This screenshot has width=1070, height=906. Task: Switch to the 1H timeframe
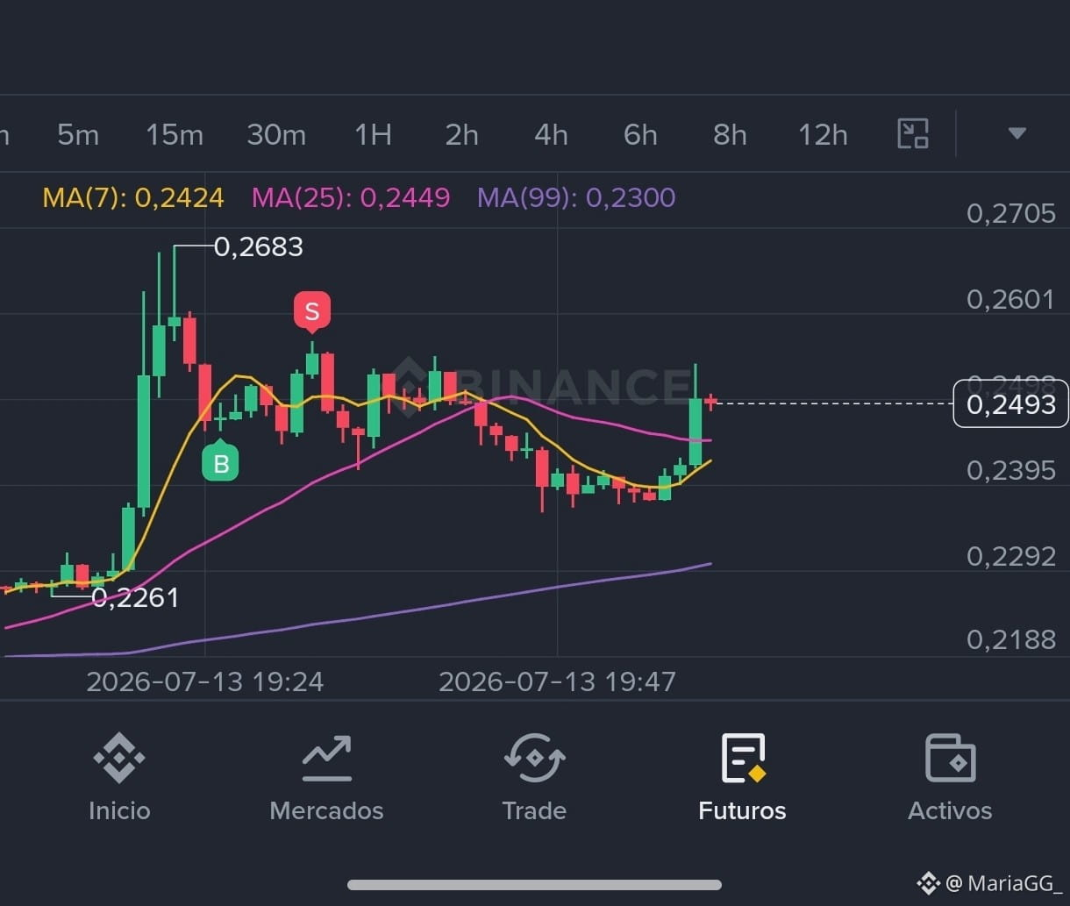pos(373,135)
